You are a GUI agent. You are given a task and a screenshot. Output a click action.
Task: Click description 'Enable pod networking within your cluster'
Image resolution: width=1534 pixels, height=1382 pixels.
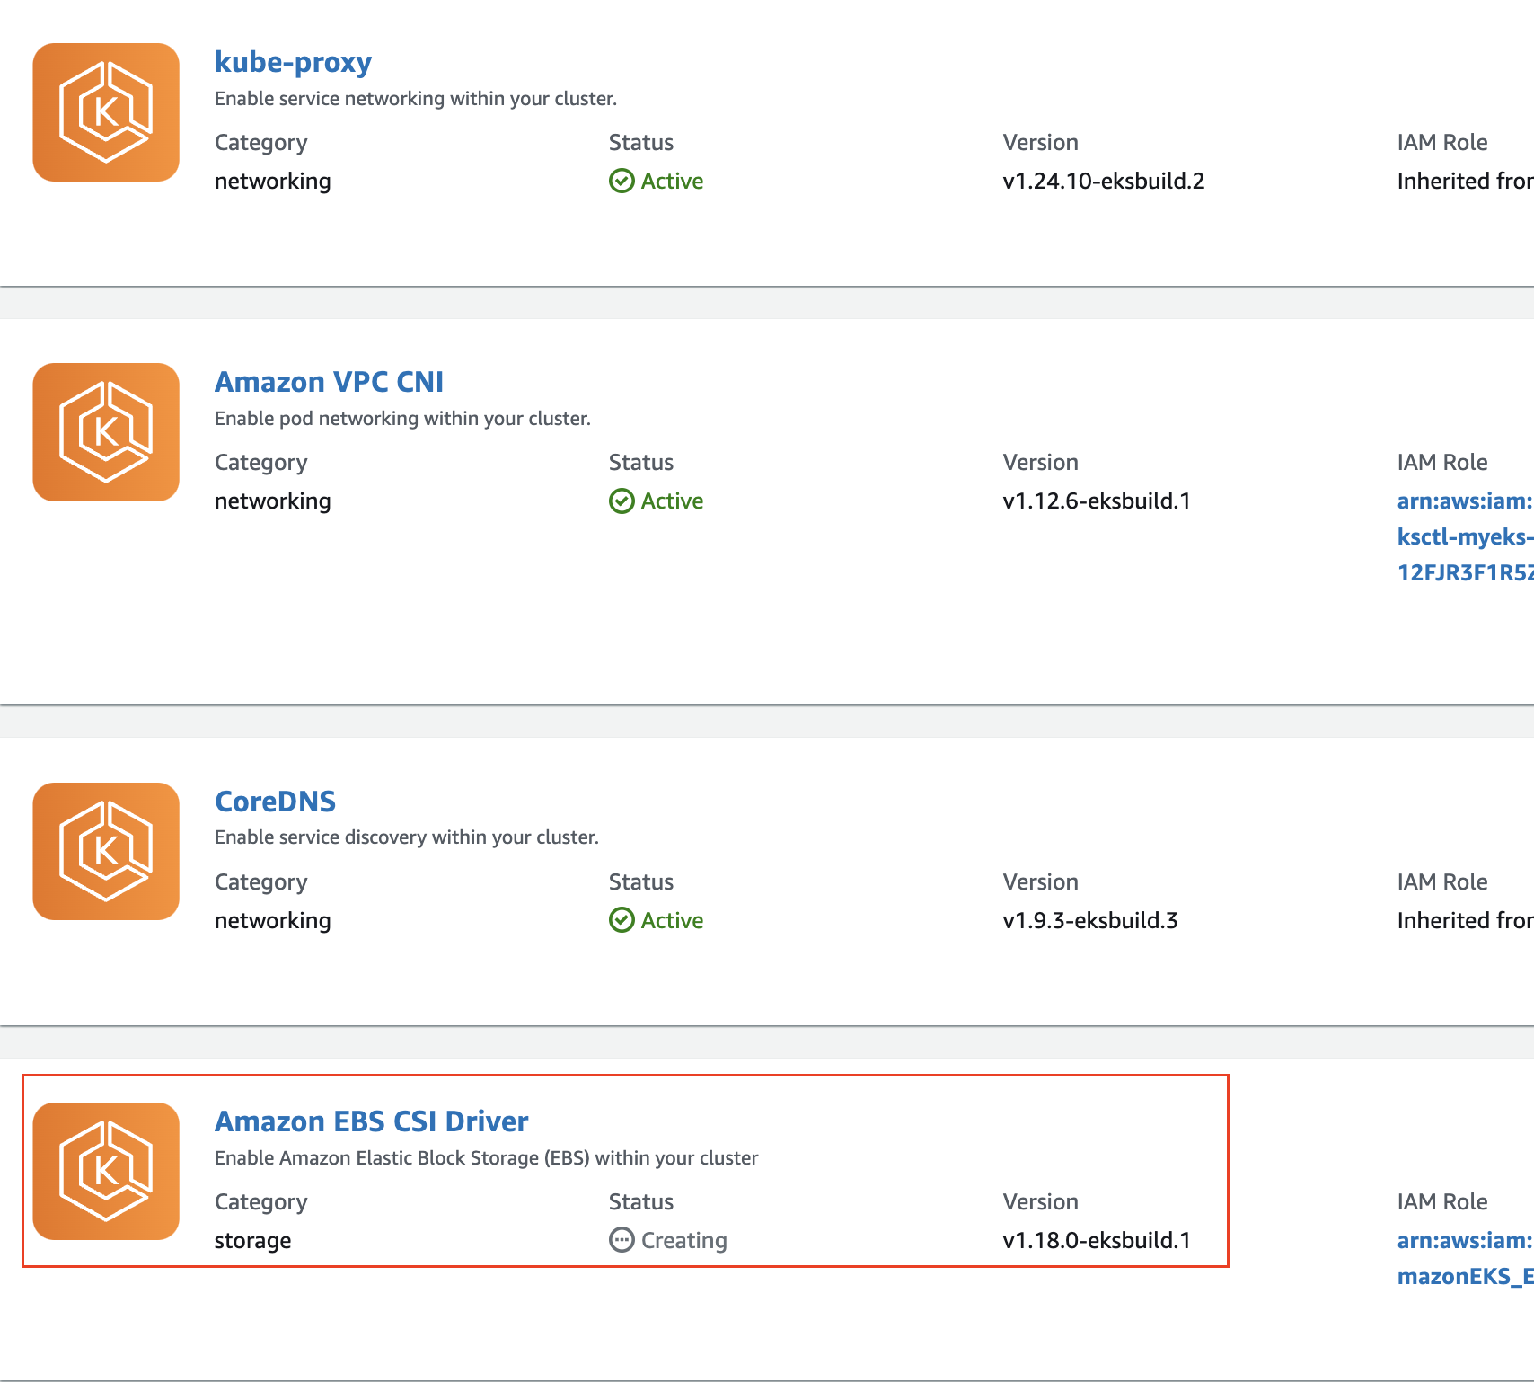point(402,419)
